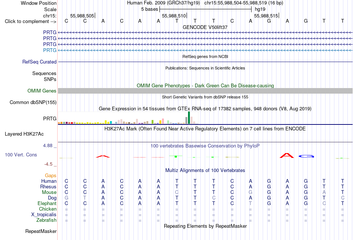Click the faded mismatched A in Mouse row

[324, 192]
